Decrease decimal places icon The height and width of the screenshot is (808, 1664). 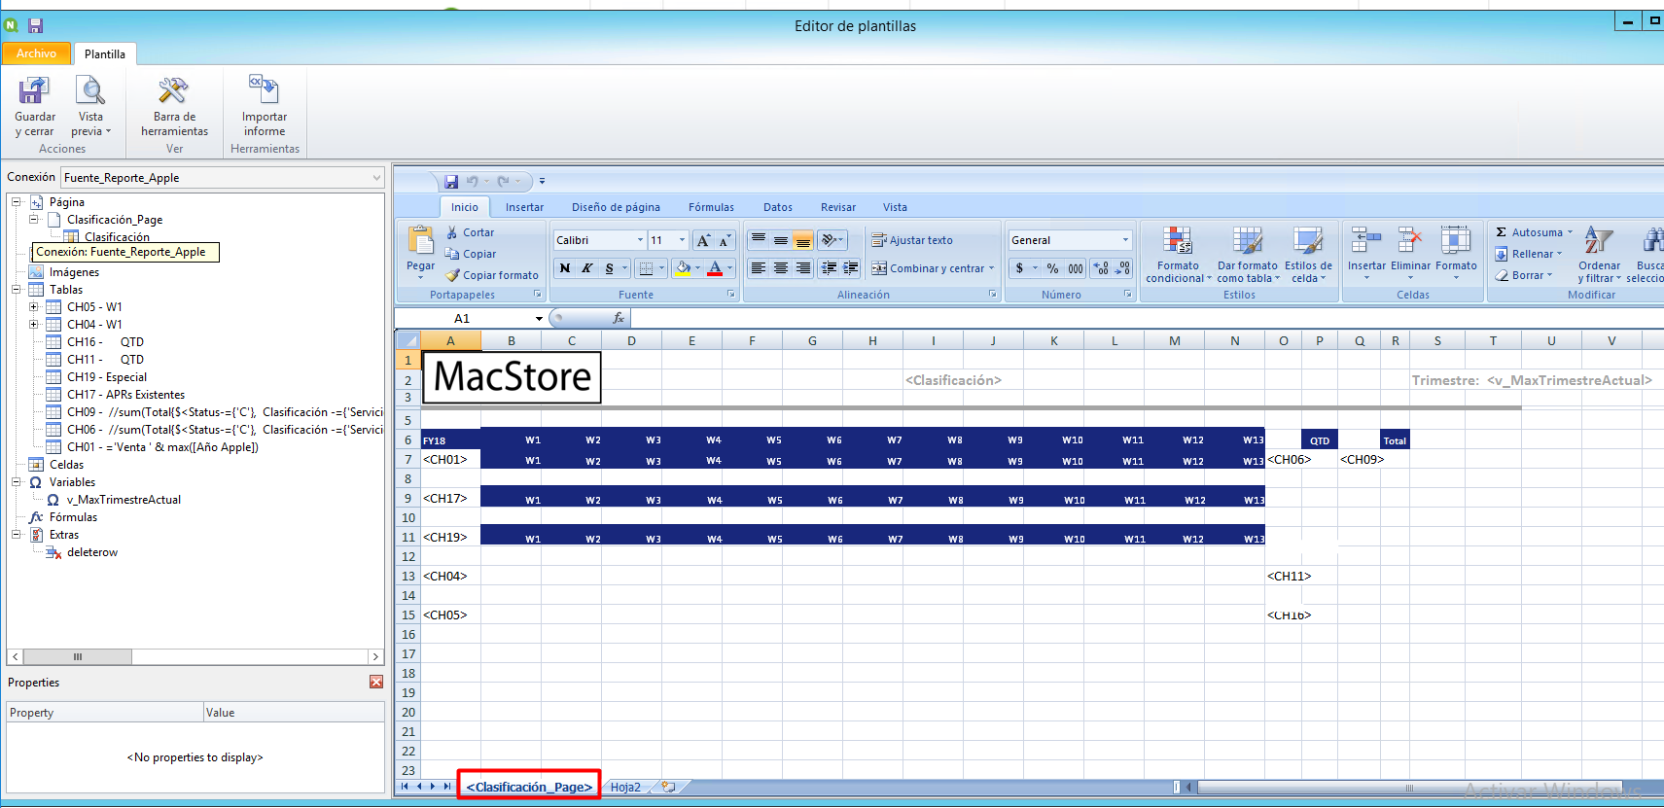click(x=1122, y=268)
